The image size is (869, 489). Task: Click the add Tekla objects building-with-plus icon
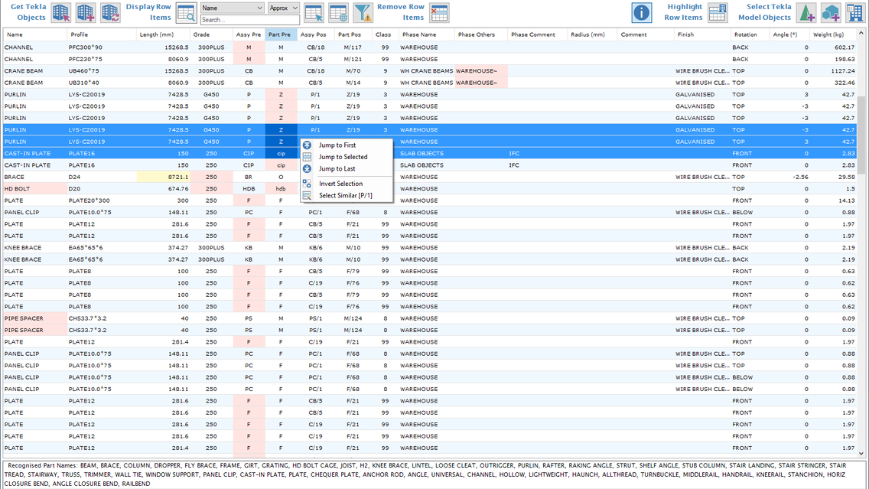[86, 12]
